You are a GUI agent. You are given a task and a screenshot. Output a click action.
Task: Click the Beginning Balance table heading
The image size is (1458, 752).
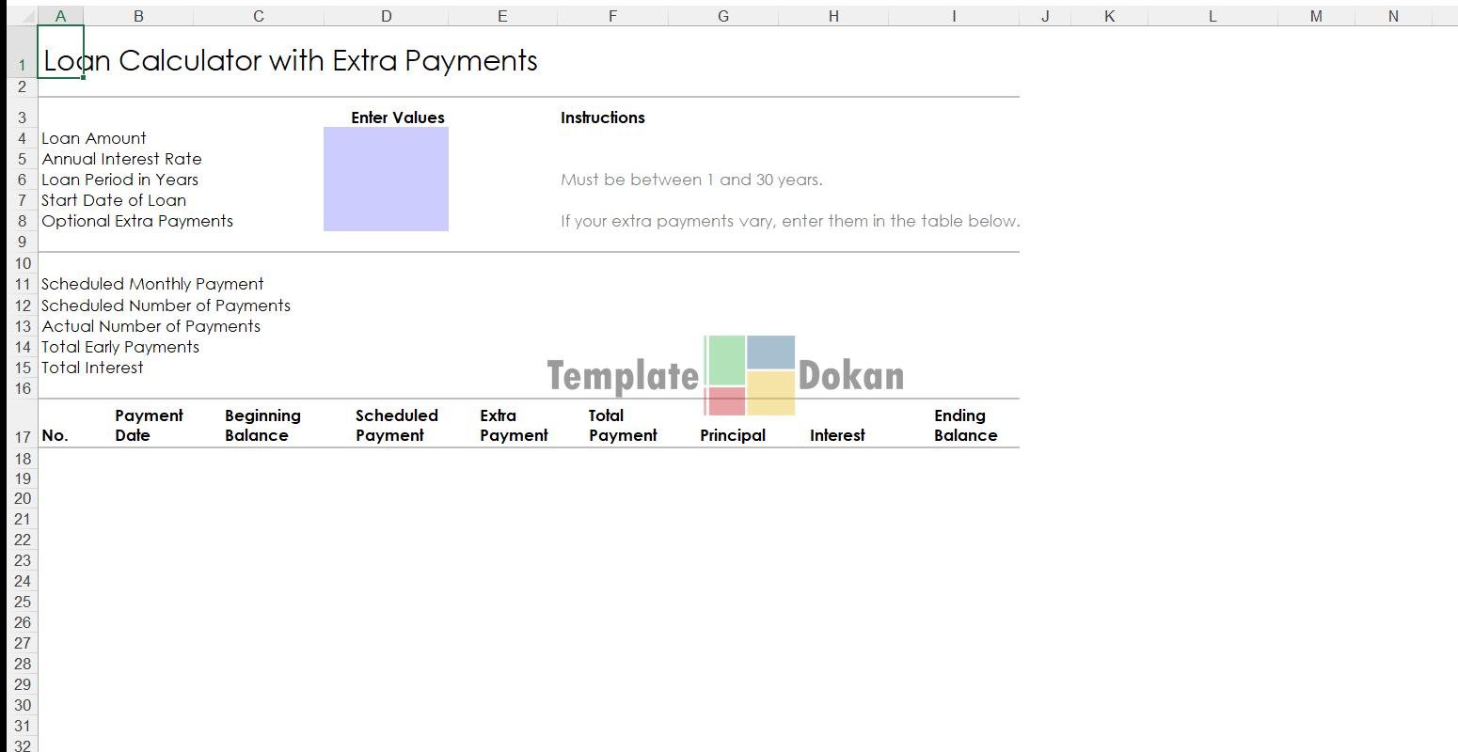click(261, 425)
